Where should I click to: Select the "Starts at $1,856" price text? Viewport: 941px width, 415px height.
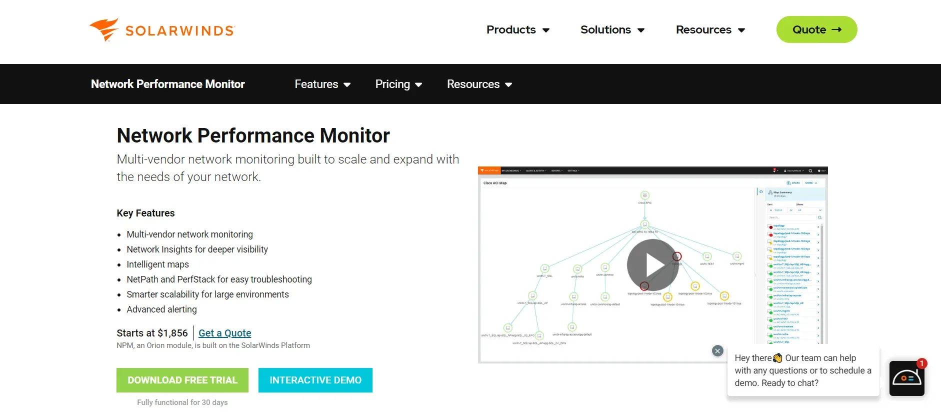[x=152, y=333]
